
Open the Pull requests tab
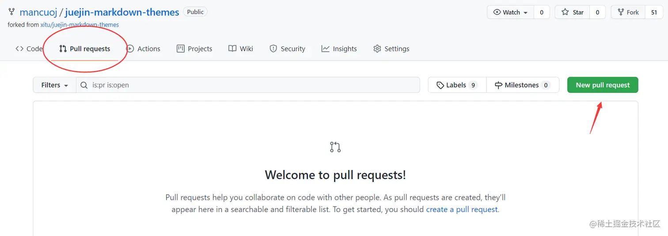point(85,49)
